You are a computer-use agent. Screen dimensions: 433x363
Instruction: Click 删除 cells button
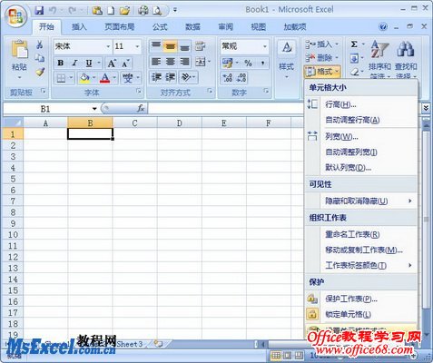tap(322, 57)
